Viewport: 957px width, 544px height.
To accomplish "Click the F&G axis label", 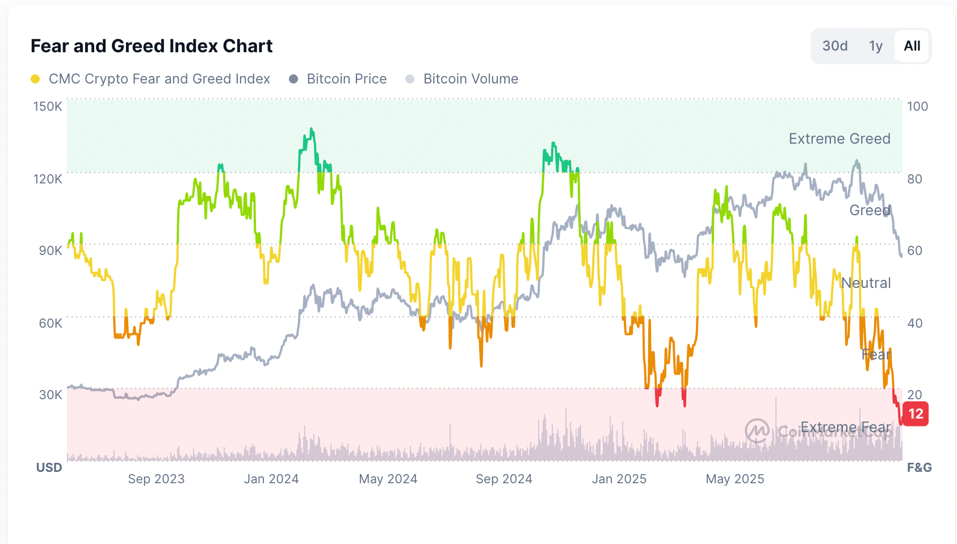I will (x=920, y=468).
